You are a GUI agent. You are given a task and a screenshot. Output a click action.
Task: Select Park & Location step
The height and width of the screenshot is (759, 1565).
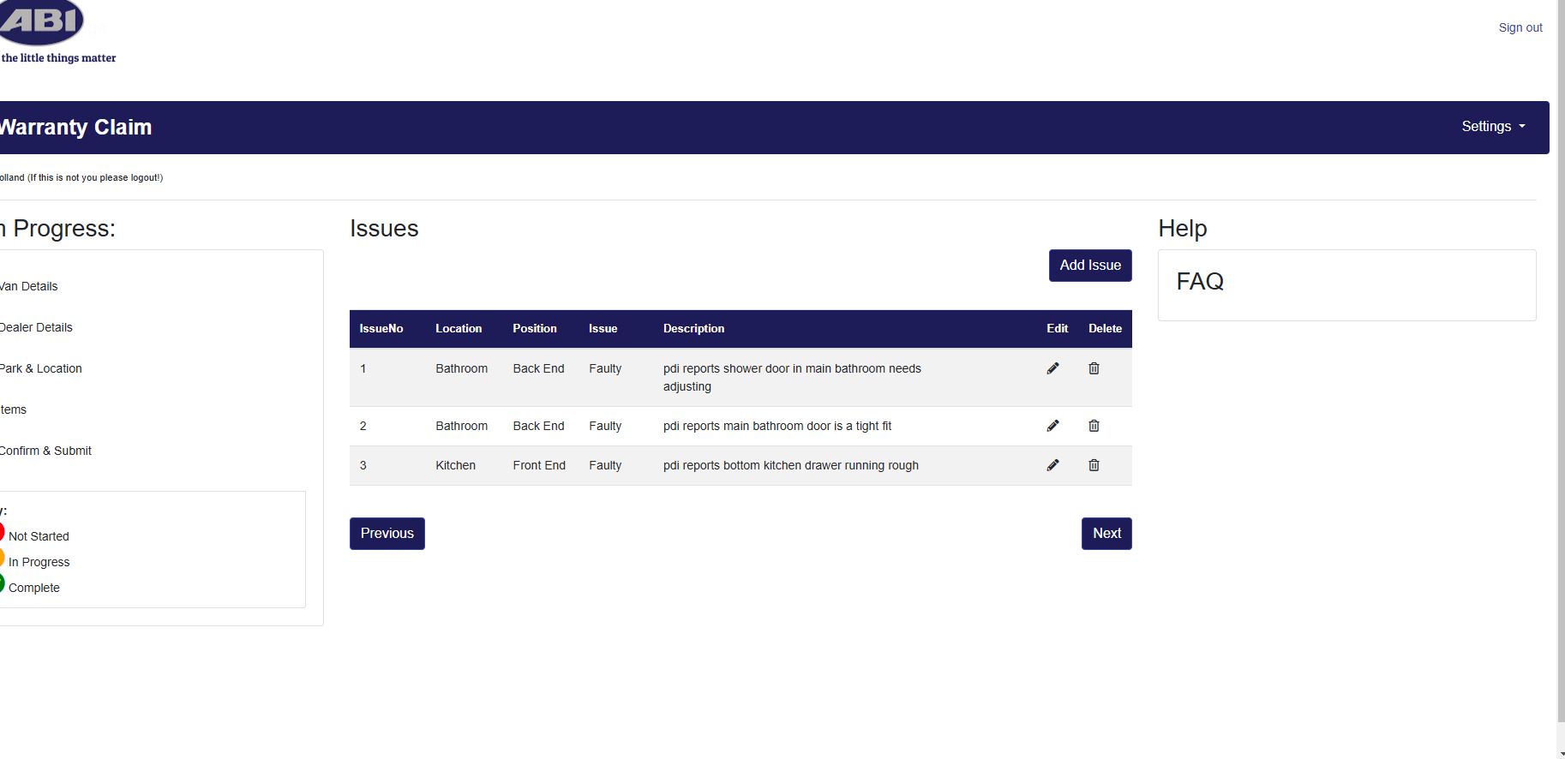(41, 368)
